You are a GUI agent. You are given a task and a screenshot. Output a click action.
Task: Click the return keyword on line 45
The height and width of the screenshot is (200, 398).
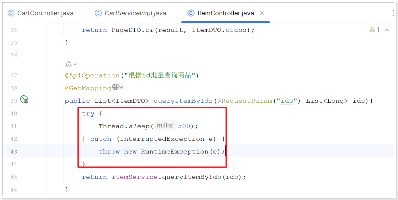[x=94, y=177]
